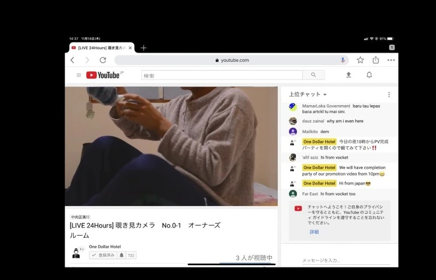The width and height of the screenshot is (436, 280).
Task: Click MamarLoka Government avatar in chat
Action: click(x=293, y=107)
